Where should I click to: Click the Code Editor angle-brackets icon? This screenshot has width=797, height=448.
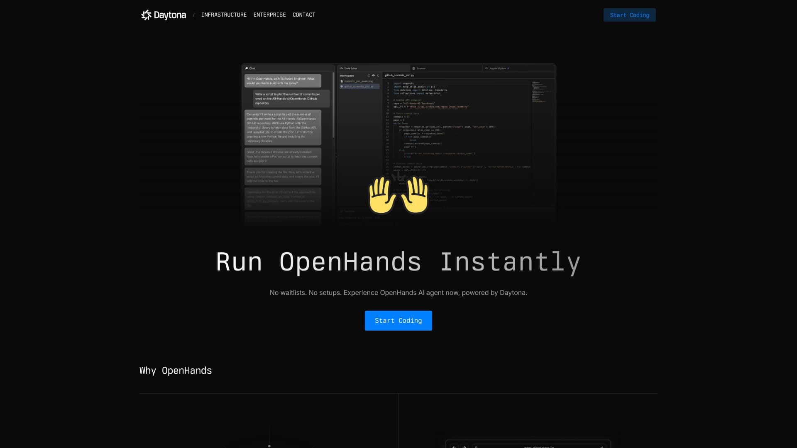tap(341, 68)
